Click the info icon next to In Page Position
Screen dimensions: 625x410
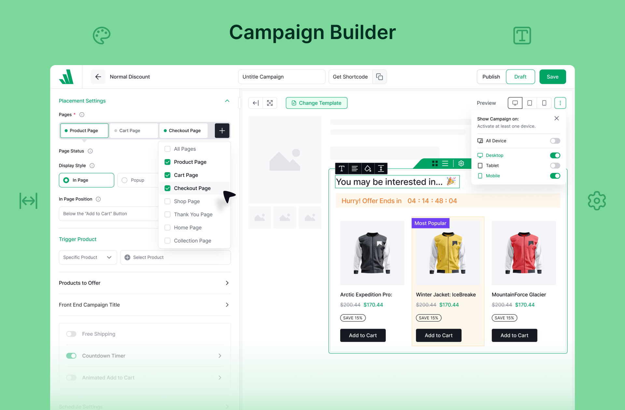tap(98, 199)
